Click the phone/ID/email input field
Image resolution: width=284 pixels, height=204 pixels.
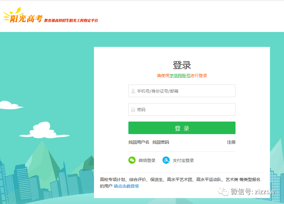(x=182, y=91)
